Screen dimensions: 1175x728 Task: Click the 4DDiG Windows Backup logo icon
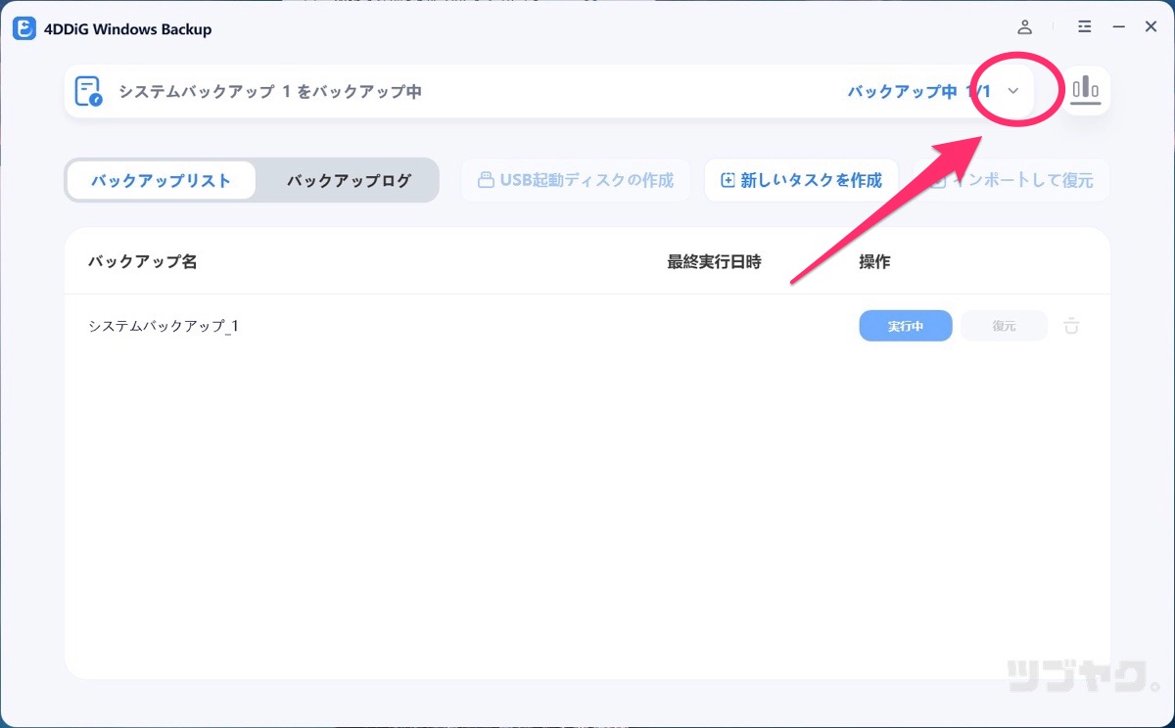point(23,28)
